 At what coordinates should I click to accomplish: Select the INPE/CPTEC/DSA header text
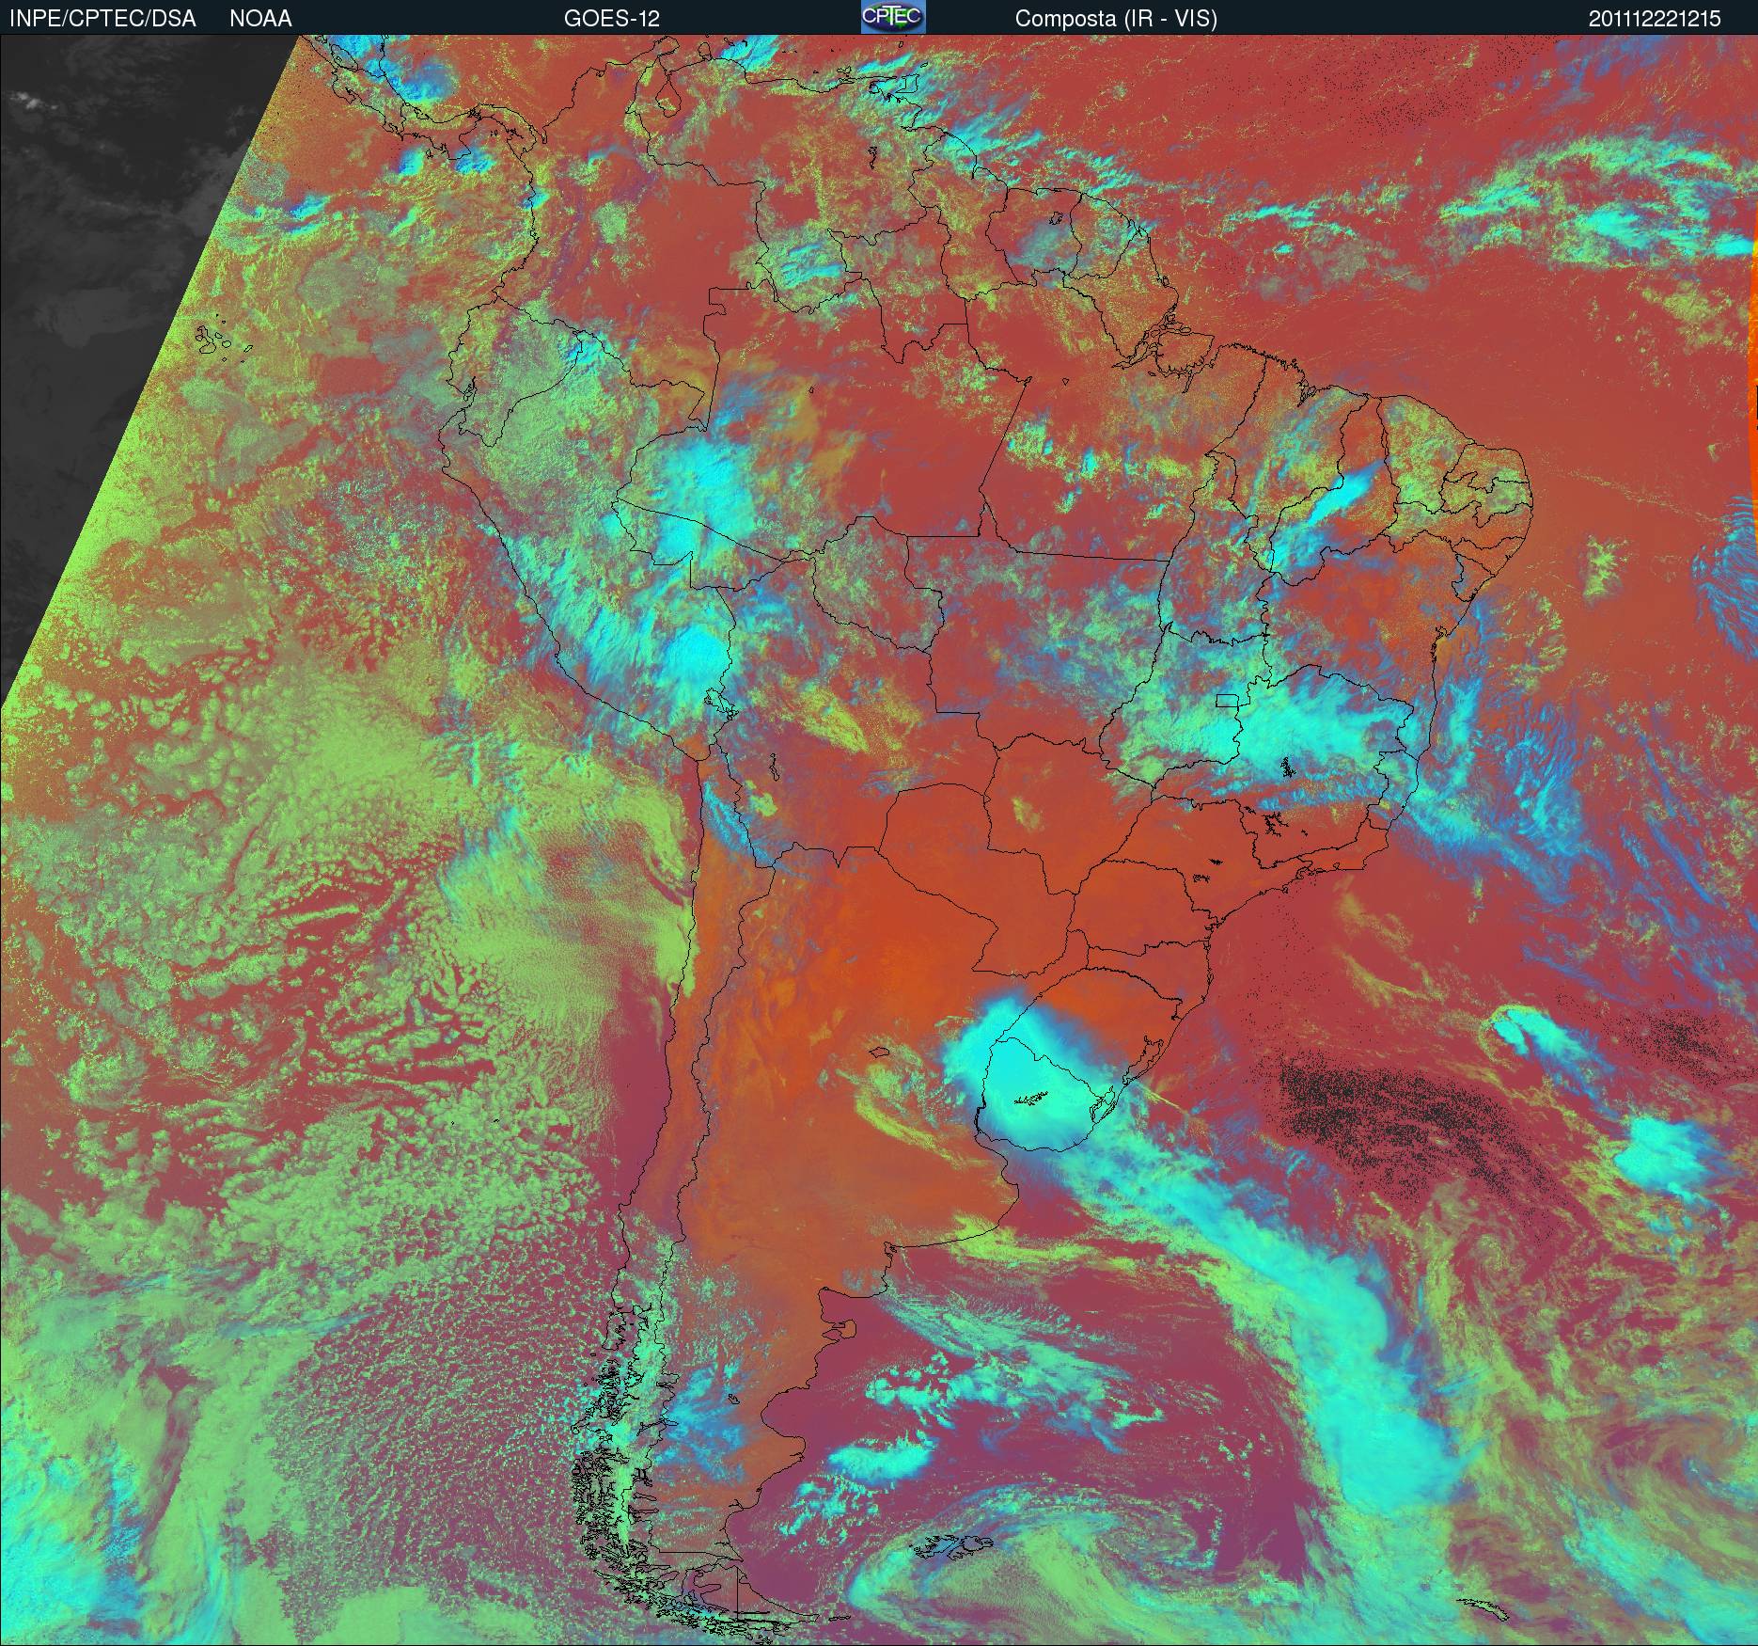102,19
